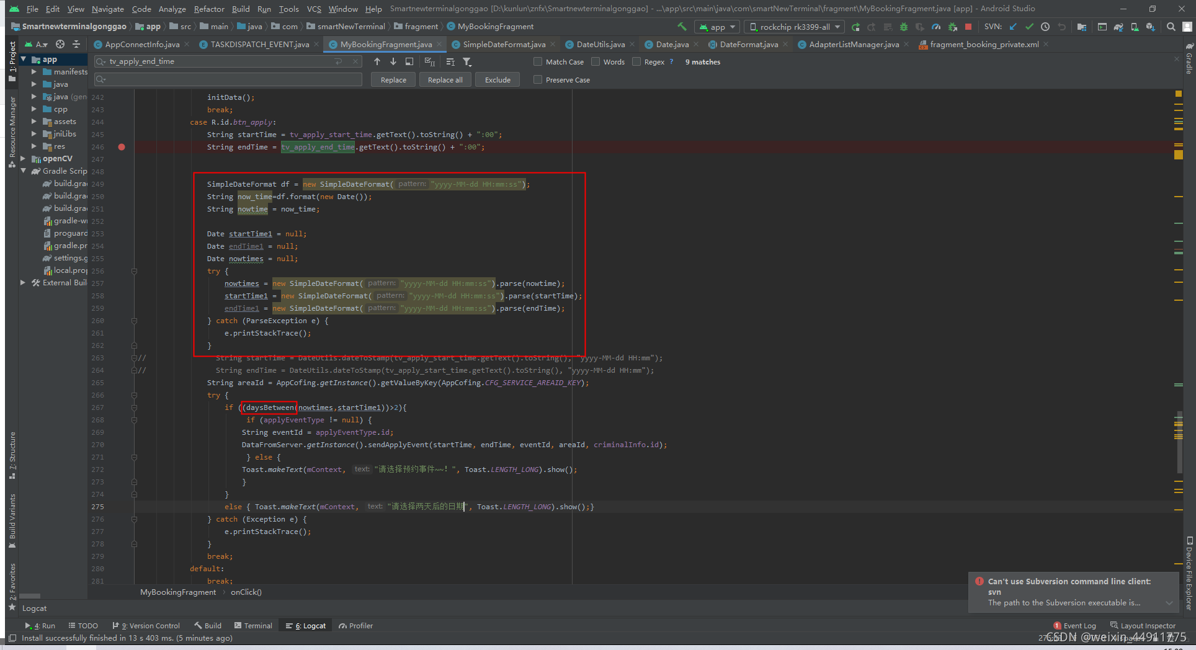Open the Terminal tool window
Viewport: 1196px width, 650px height.
click(x=253, y=626)
